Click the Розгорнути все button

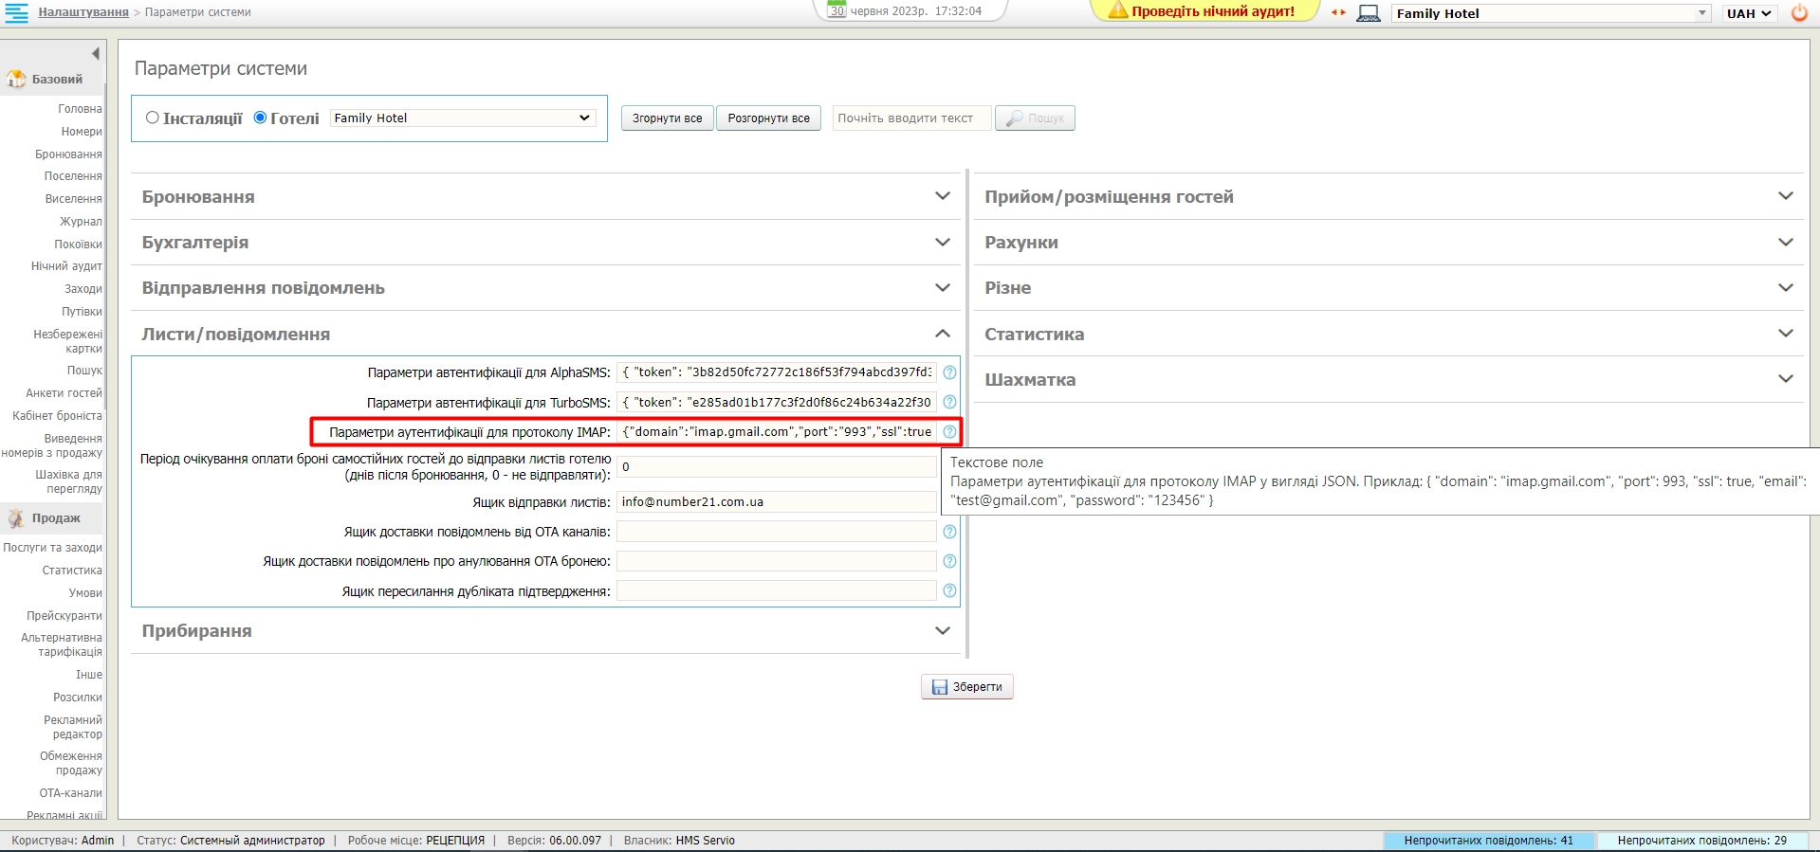pyautogui.click(x=768, y=118)
